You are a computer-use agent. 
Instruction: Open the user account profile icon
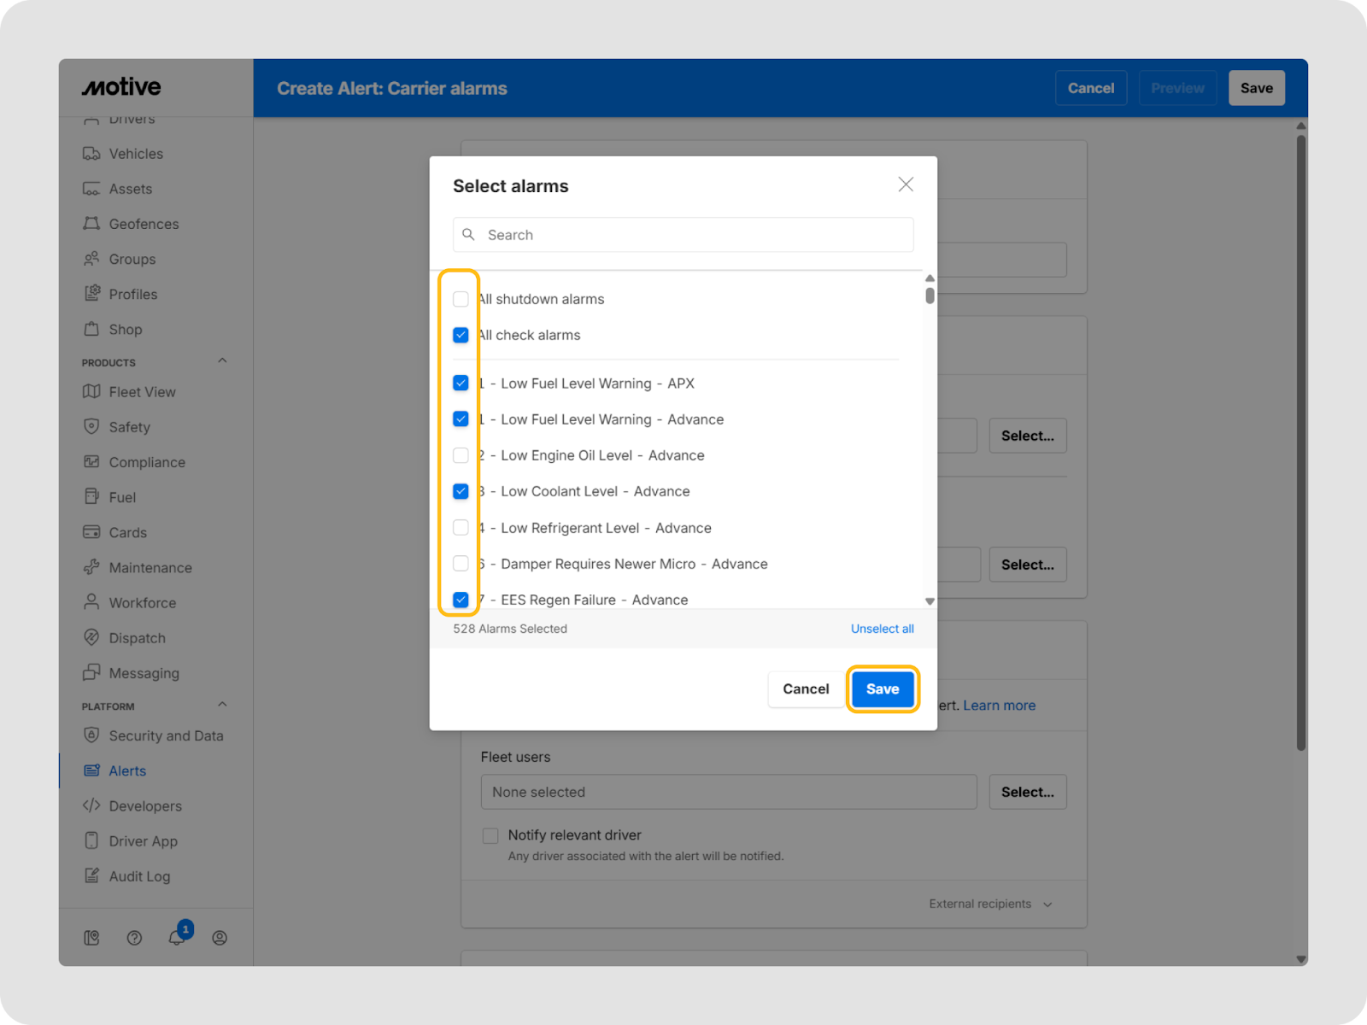220,938
